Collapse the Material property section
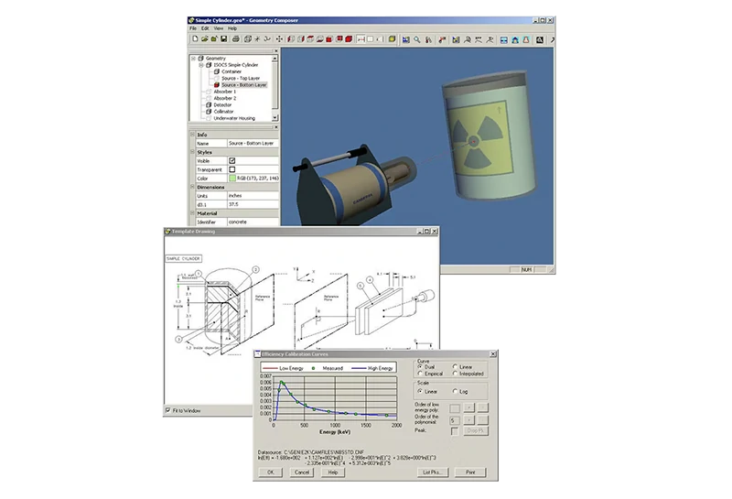The width and height of the screenshot is (732, 499). point(192,213)
